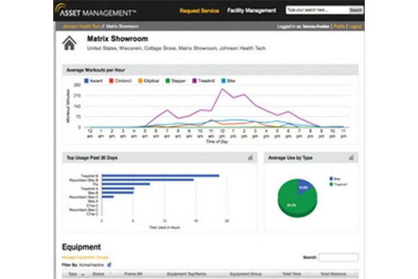The width and height of the screenshot is (418, 279).
Task: Click the home icon beside Matrix Showroom
Action: point(69,43)
